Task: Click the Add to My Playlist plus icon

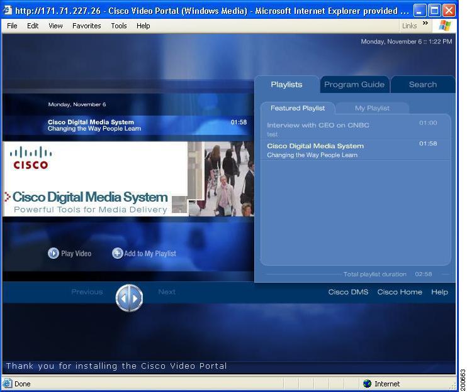Action: tap(117, 253)
